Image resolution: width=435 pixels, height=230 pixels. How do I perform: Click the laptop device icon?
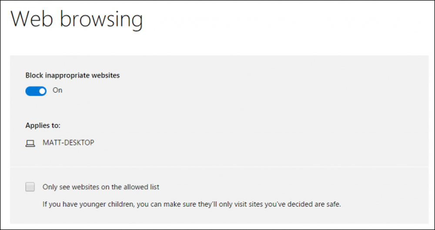coord(30,143)
